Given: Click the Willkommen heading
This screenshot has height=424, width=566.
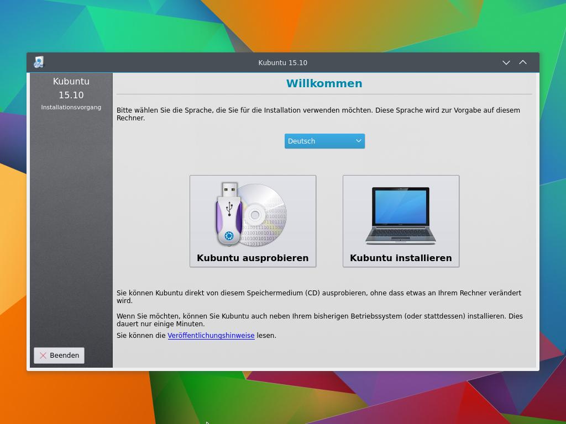Looking at the screenshot, I should coord(324,83).
